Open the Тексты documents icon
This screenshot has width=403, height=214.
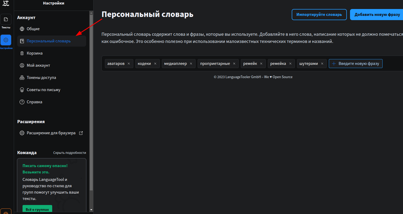coord(6,19)
